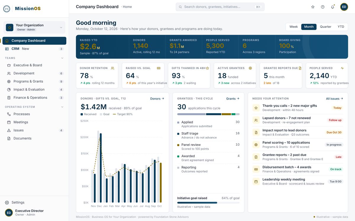355x221 pixels.
Task: Switch to the Quarter range tab
Action: coord(326,27)
